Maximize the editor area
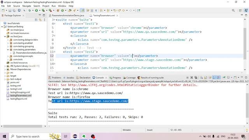 [x=246, y=15]
